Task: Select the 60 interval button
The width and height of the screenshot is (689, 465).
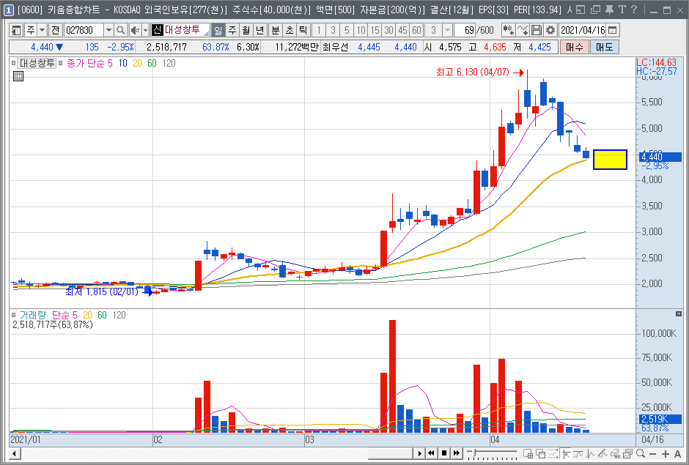Action: click(x=416, y=30)
